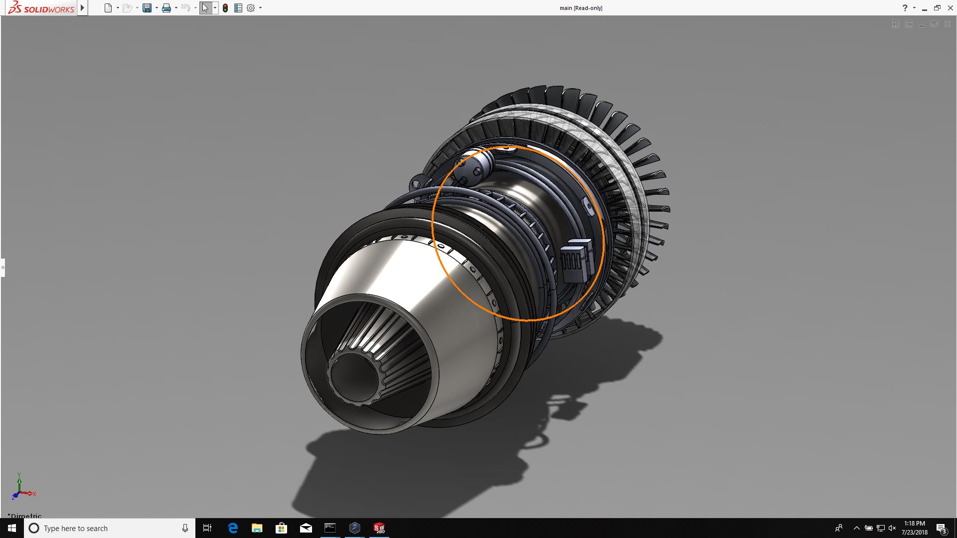Click the Rebuild traffic light icon
The width and height of the screenshot is (957, 538).
225,8
